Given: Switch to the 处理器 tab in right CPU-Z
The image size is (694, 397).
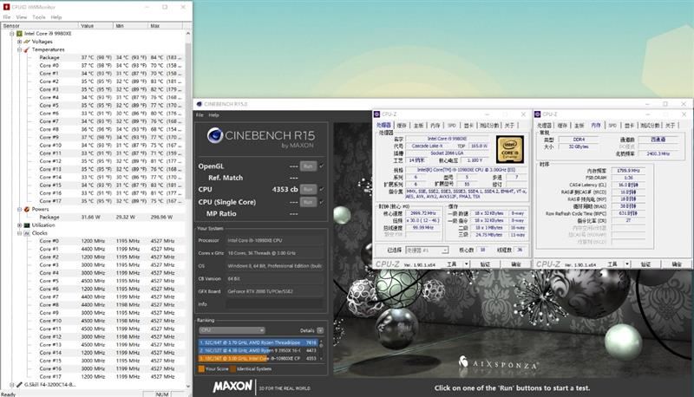Looking at the screenshot, I should [x=545, y=126].
